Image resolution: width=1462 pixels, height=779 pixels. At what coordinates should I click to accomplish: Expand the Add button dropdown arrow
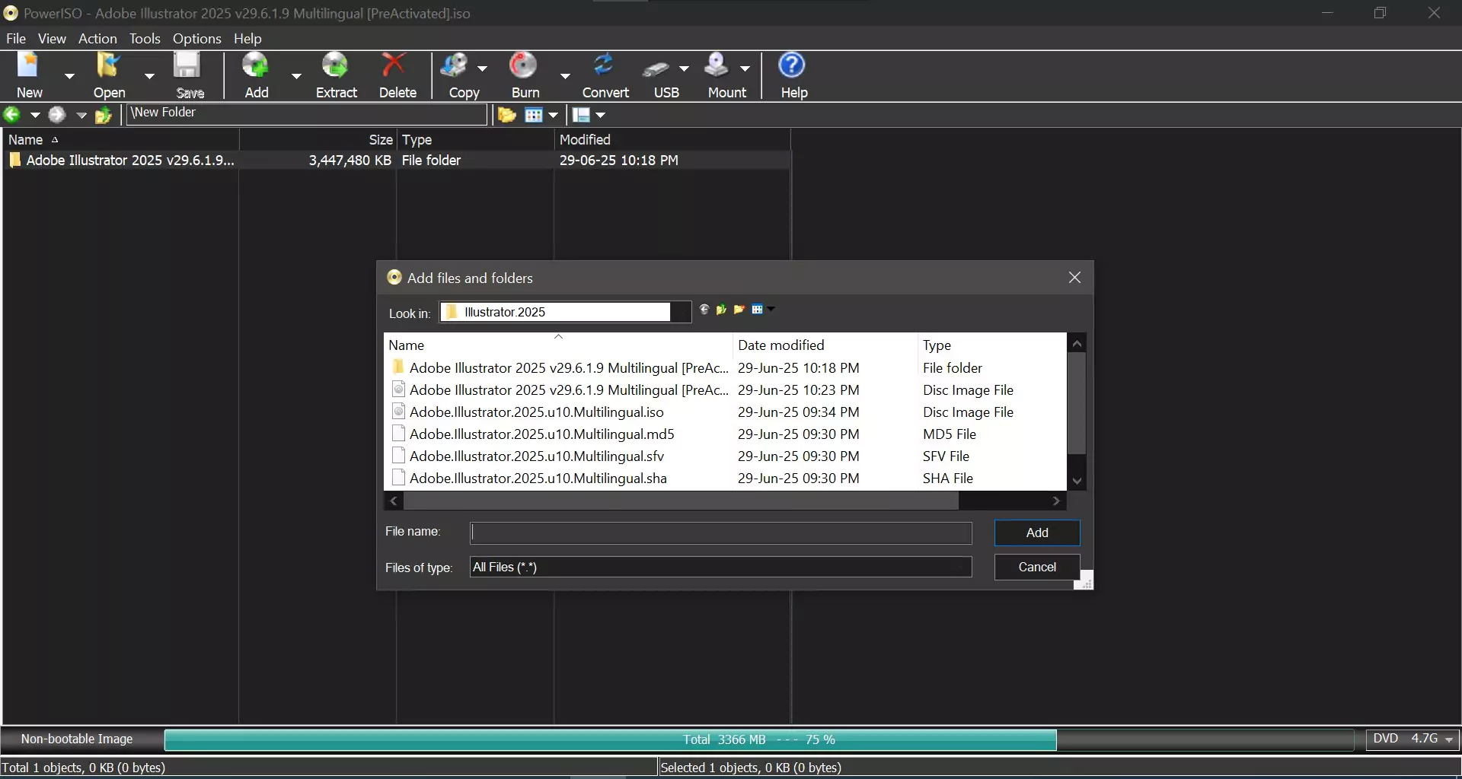tap(296, 76)
